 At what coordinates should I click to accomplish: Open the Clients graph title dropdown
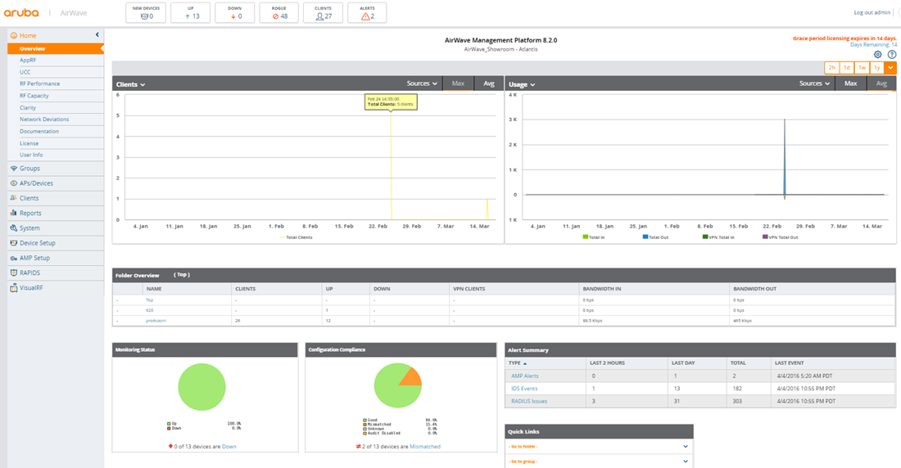pos(130,84)
